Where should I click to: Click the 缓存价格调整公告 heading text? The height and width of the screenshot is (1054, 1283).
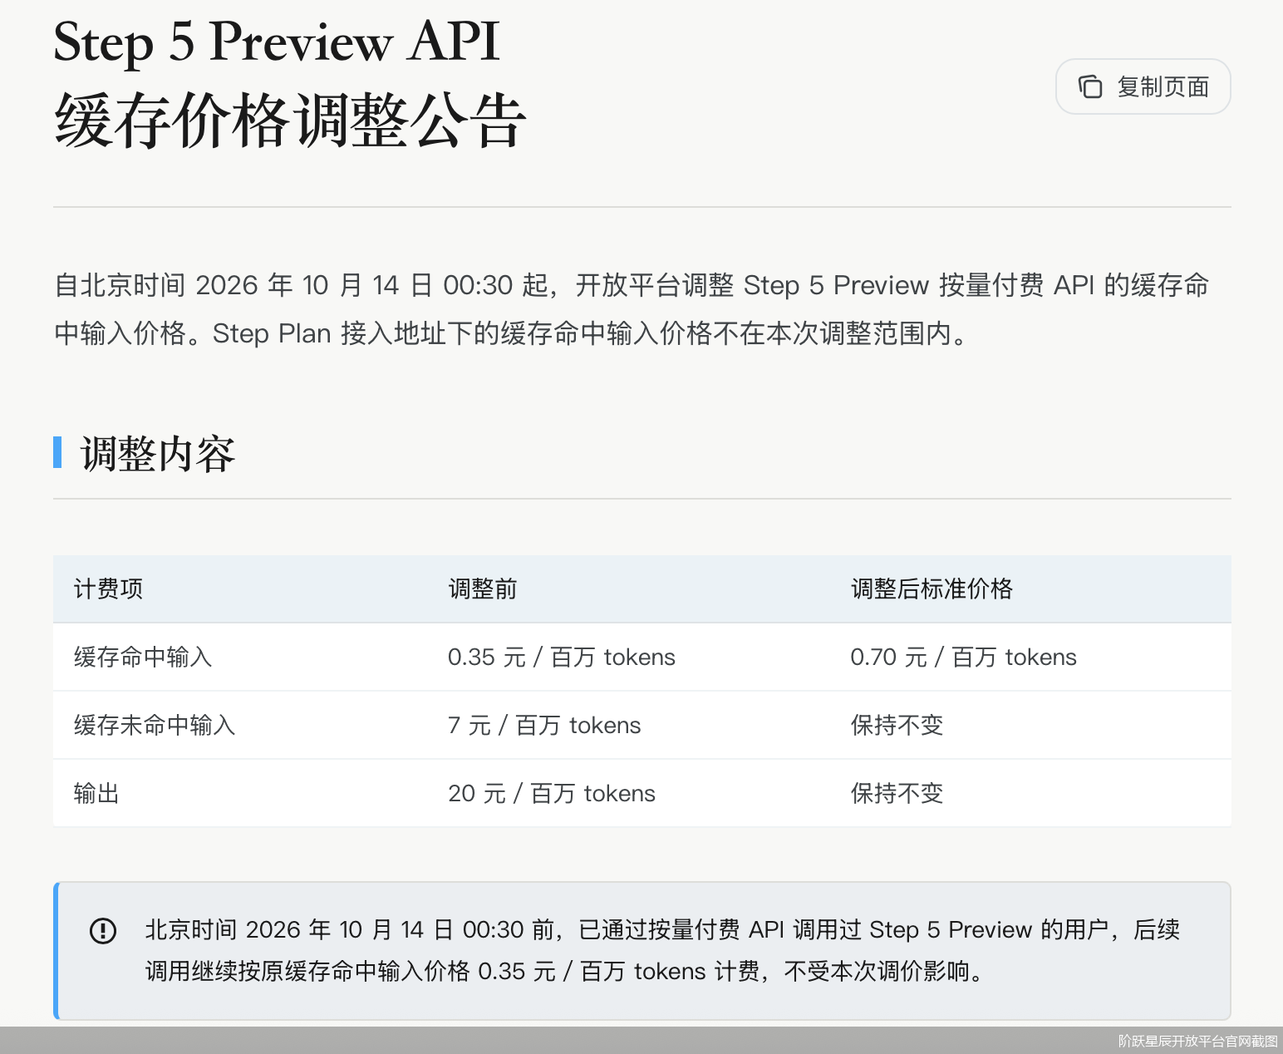tap(290, 121)
